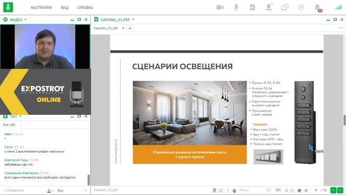
Task: Click the record session icon
Action: tap(301, 7)
